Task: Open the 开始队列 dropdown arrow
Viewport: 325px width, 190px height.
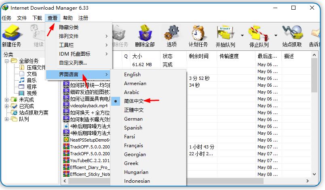Action: coord(242,35)
